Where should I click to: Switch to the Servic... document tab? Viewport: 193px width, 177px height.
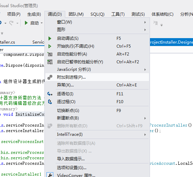[38, 42]
